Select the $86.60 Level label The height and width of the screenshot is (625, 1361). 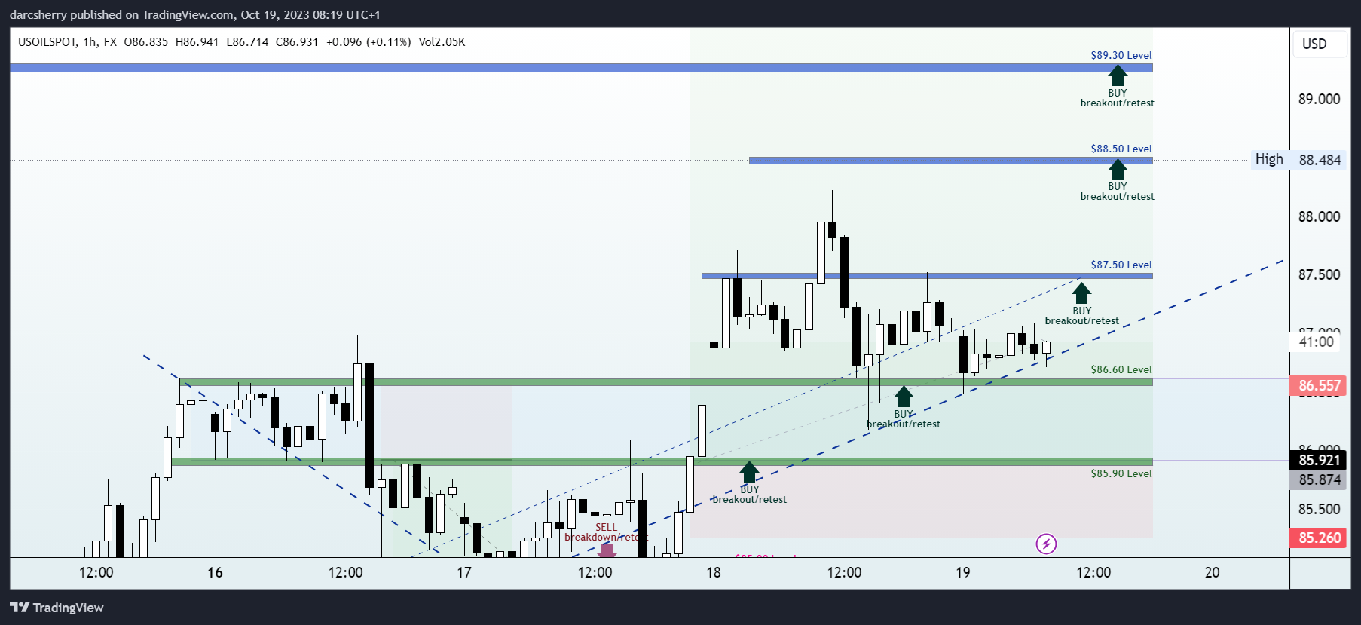pyautogui.click(x=1121, y=369)
